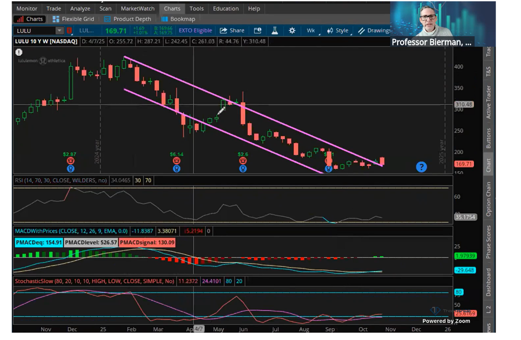Expand the Style dropdown menu
521x340 pixels.
[338, 31]
